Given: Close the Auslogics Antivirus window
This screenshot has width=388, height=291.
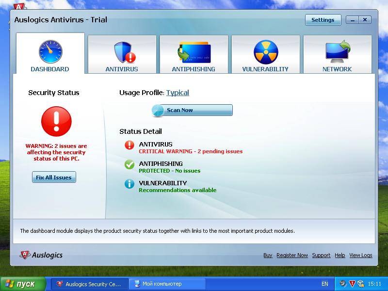Looking at the screenshot, I should [365, 20].
